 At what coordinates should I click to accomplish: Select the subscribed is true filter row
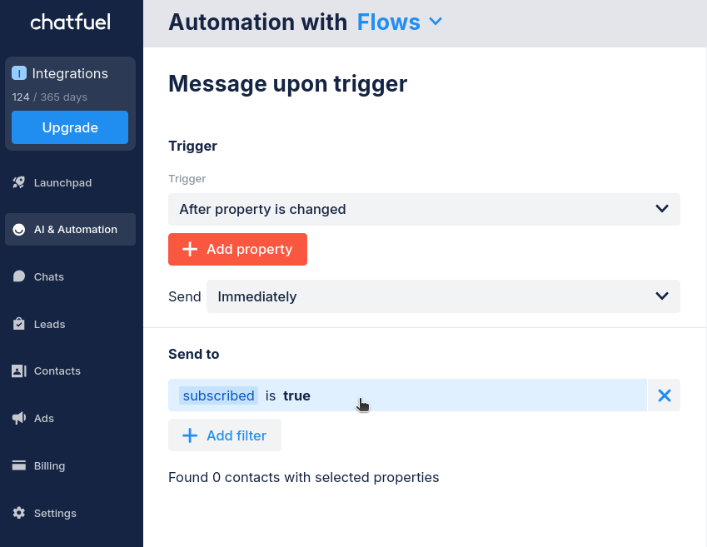407,395
